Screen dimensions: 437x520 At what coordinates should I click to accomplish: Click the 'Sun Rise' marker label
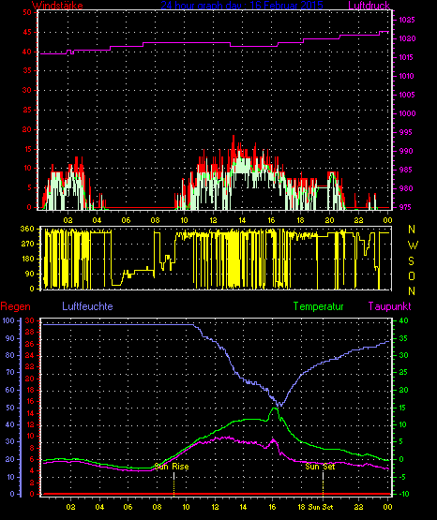pos(172,467)
